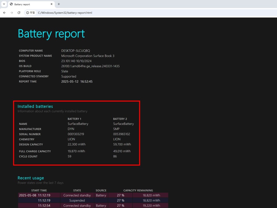Click the browser back arrow
This screenshot has width=277, height=208.
[x=4, y=13]
